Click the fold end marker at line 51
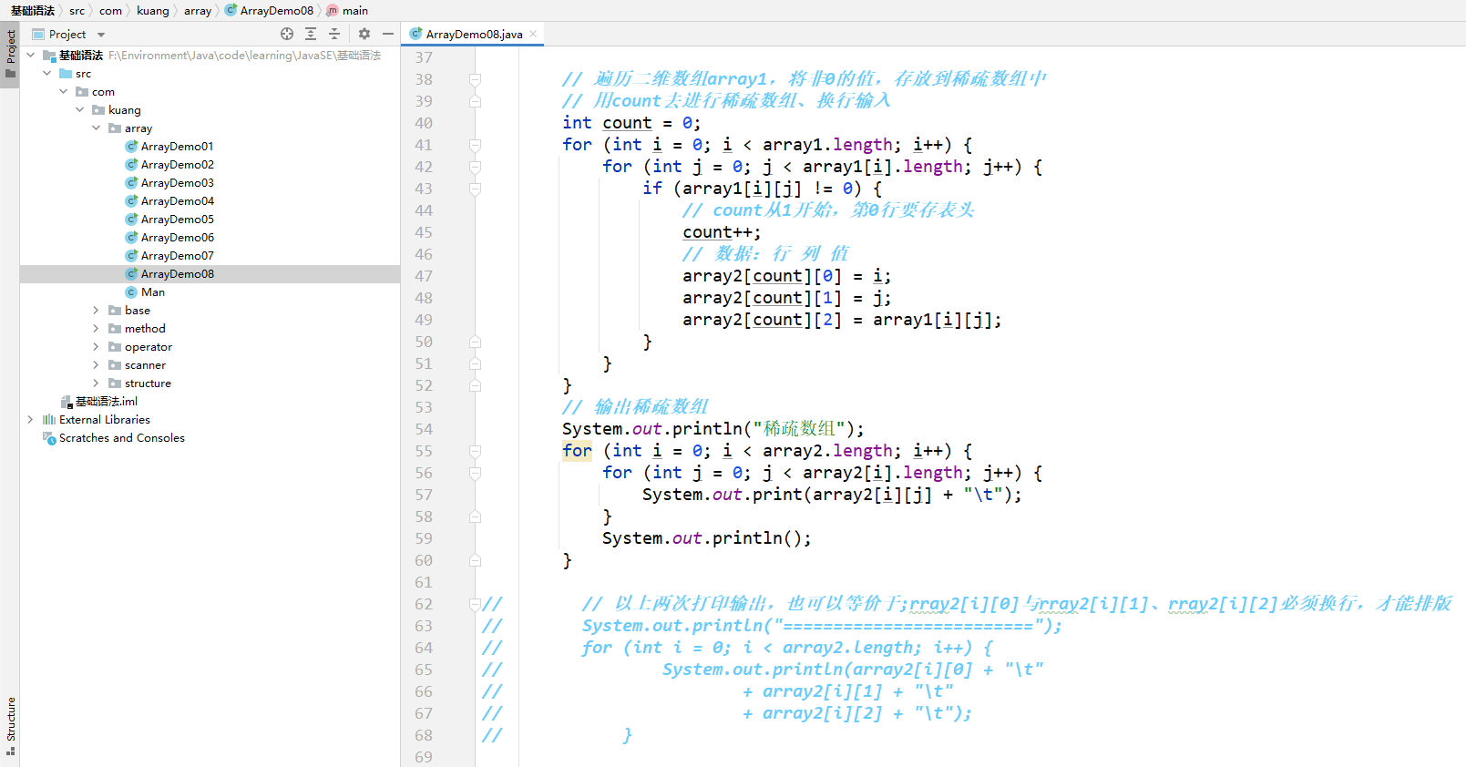This screenshot has height=767, width=1466. [x=476, y=364]
